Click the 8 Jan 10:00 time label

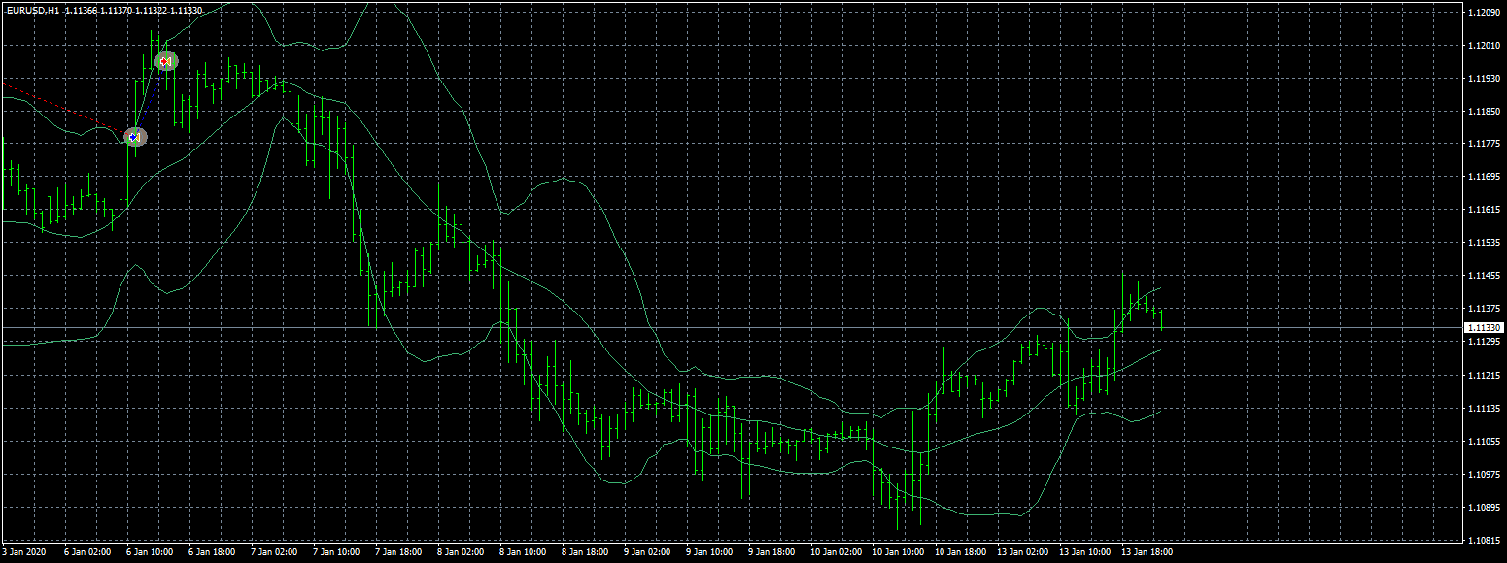click(523, 551)
